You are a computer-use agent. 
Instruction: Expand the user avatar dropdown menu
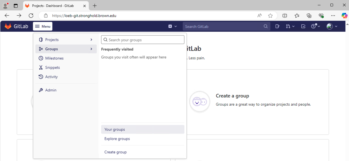[x=332, y=26]
